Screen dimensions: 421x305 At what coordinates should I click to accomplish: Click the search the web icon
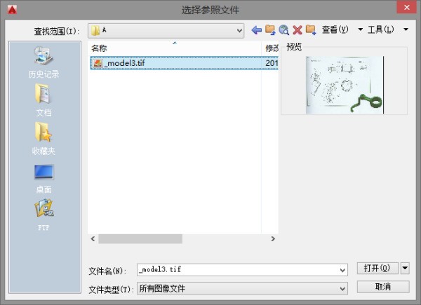(x=283, y=30)
